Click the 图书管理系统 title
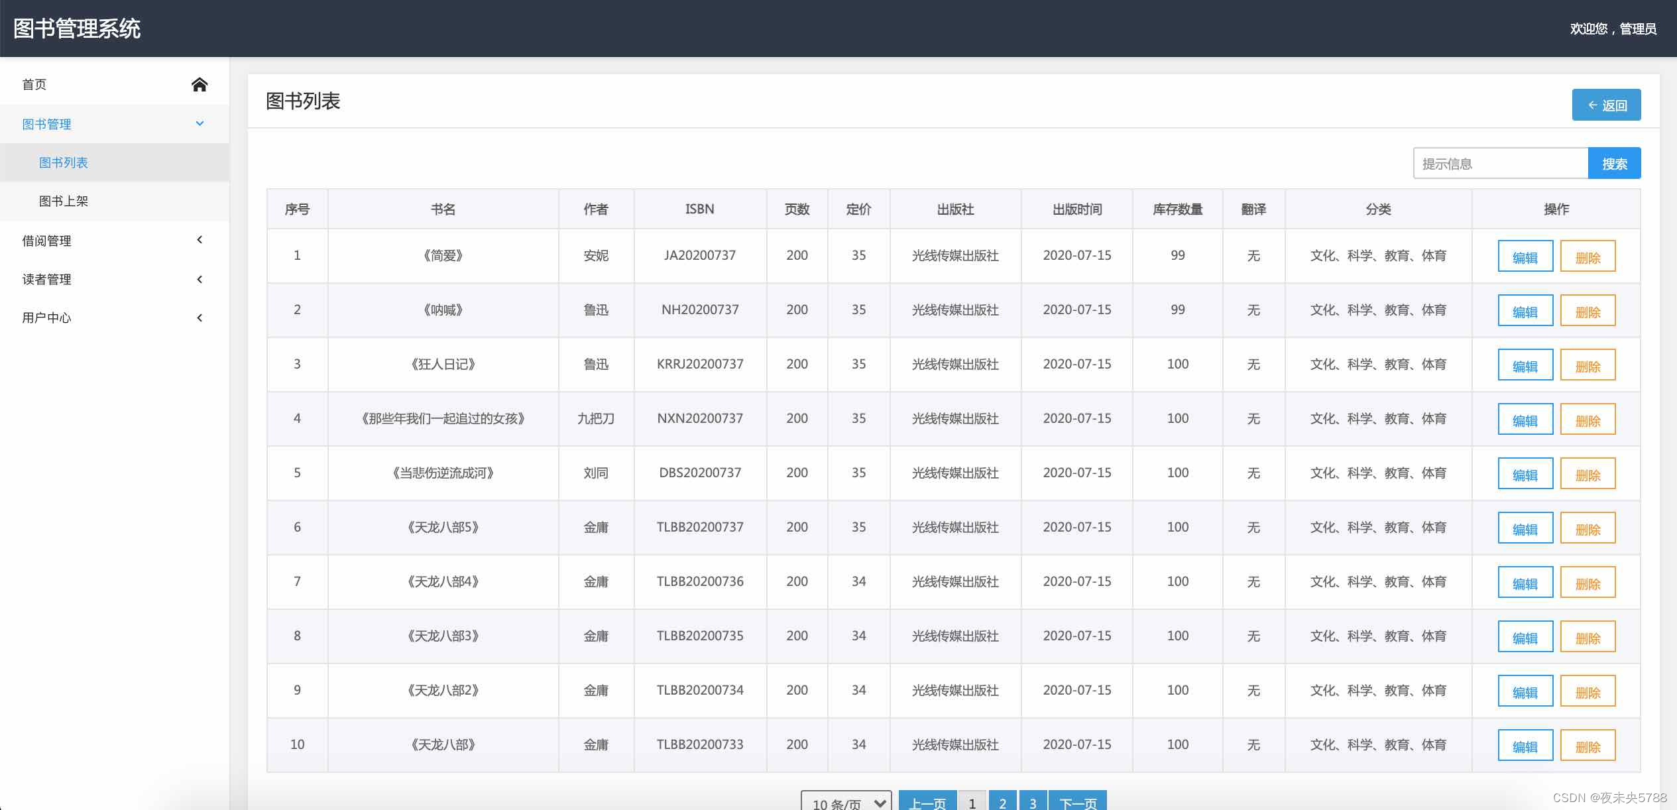The image size is (1677, 810). tap(77, 29)
